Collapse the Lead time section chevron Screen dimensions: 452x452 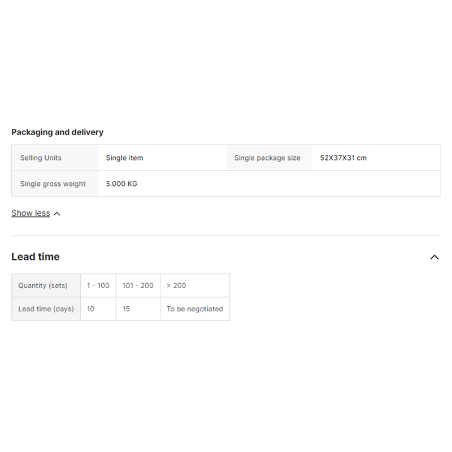pyautogui.click(x=434, y=257)
